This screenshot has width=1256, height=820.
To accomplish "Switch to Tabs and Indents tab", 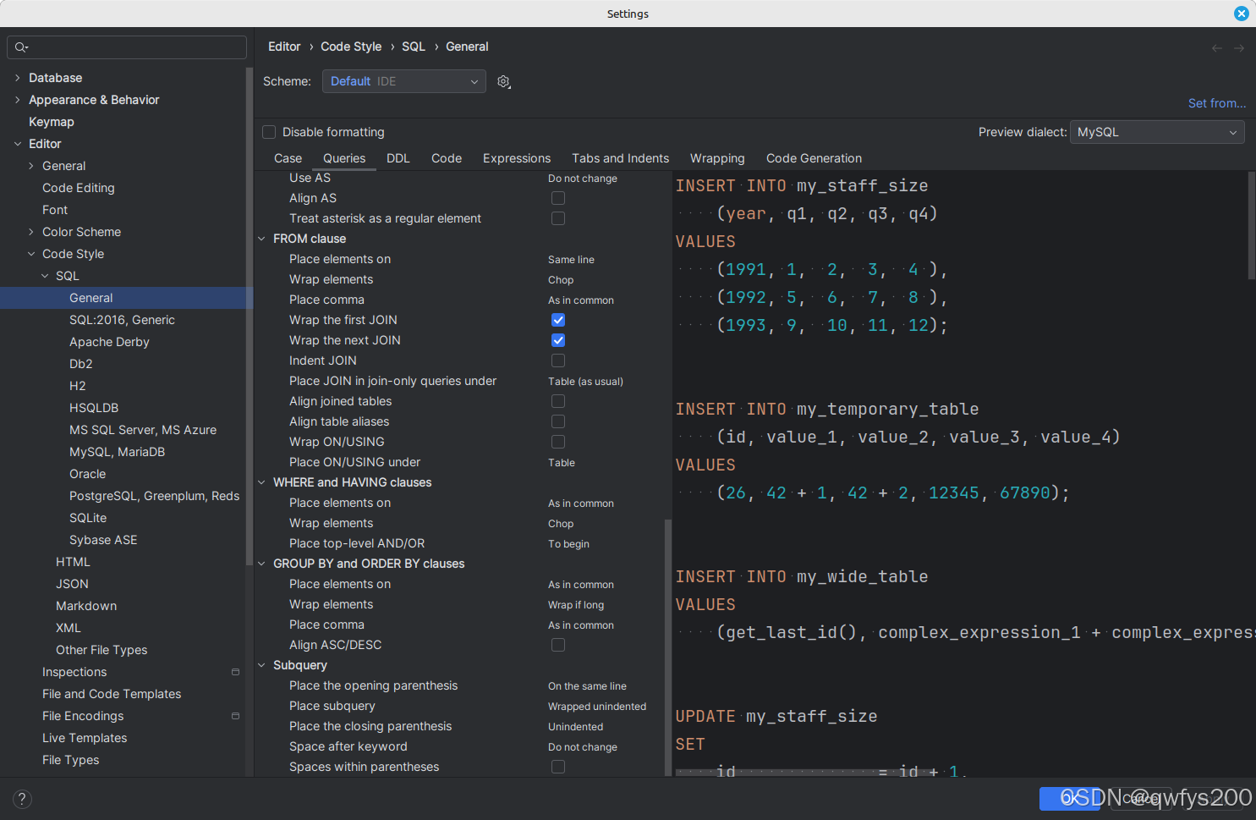I will pos(620,158).
